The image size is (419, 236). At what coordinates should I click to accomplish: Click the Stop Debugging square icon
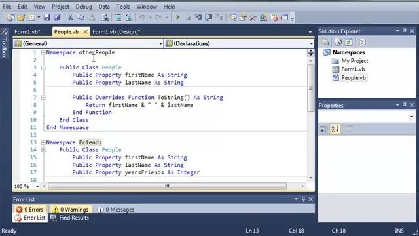click(188, 18)
